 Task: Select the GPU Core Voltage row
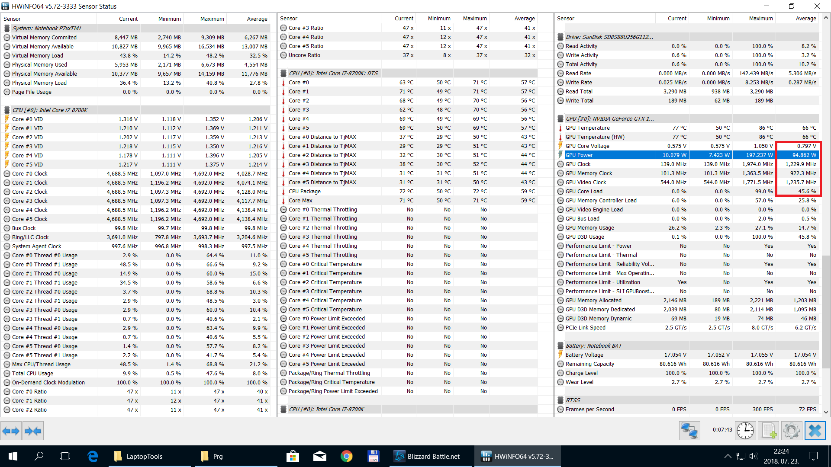(688, 146)
